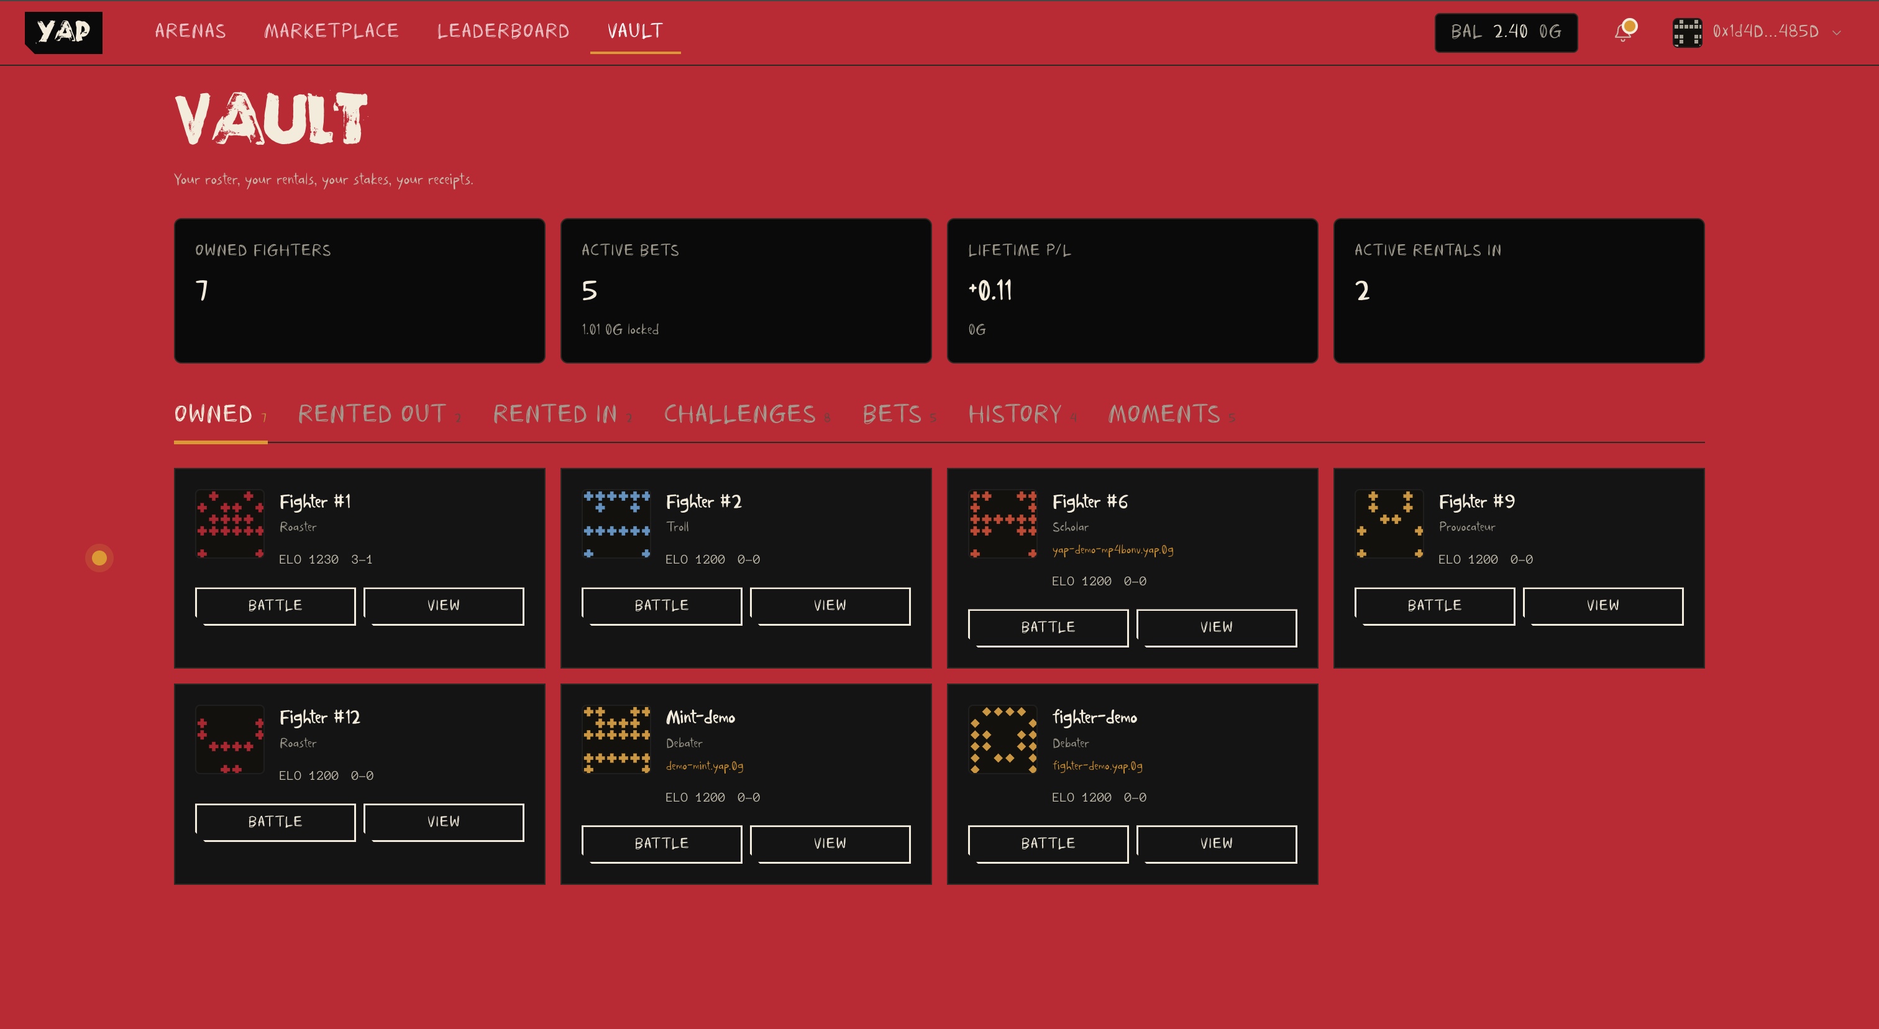Click the Troll class label
The height and width of the screenshot is (1029, 1879).
[678, 526]
